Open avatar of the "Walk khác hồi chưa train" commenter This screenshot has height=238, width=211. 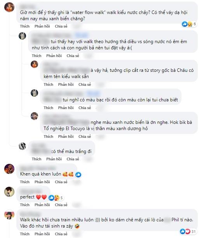point(9,215)
